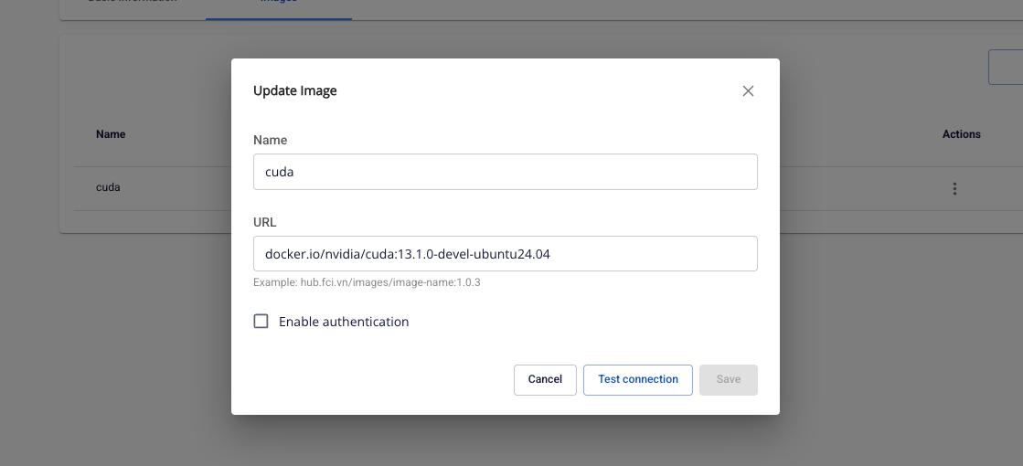Close the Update Image dialog with X
This screenshot has height=466, width=1023.
[x=748, y=90]
